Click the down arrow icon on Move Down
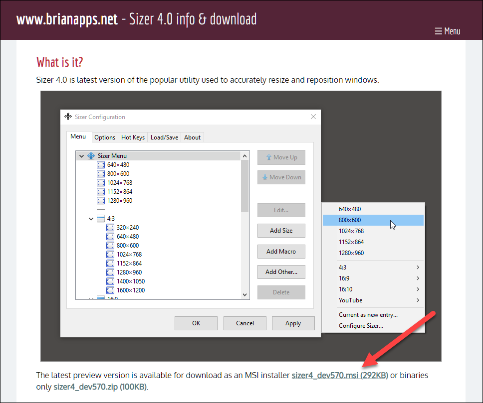This screenshot has height=403, width=483. (x=265, y=177)
